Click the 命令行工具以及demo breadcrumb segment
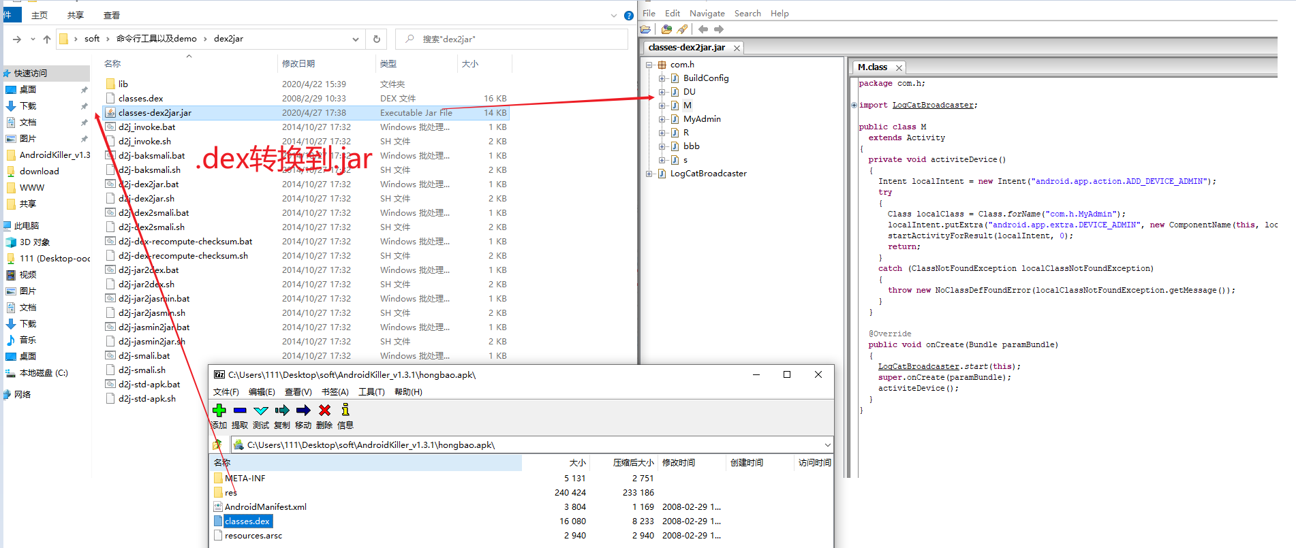This screenshot has height=548, width=1296. [157, 39]
